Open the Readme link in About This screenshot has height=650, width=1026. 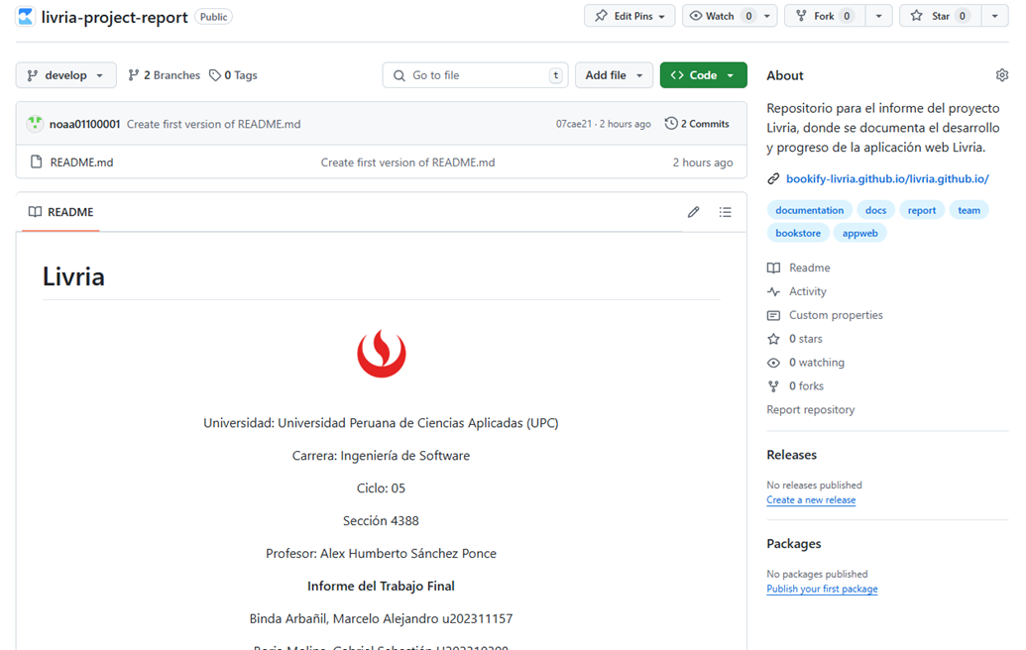810,268
